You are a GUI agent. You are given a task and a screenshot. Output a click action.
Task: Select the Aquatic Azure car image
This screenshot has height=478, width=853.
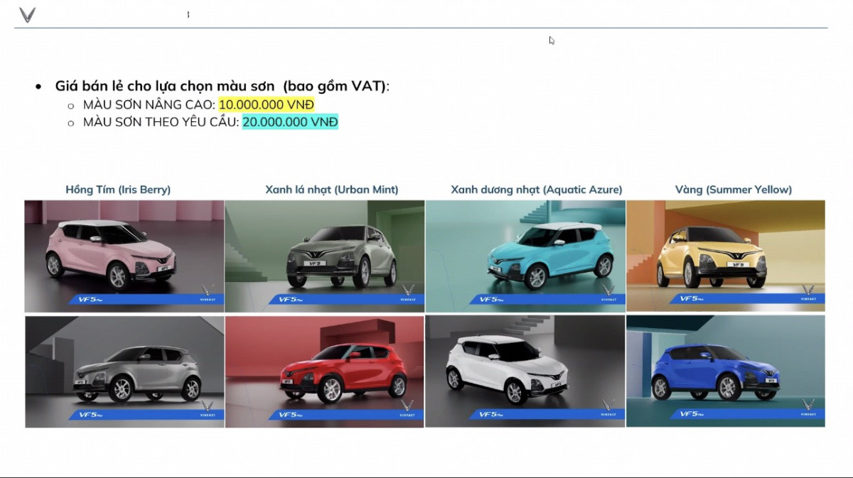pyautogui.click(x=525, y=256)
